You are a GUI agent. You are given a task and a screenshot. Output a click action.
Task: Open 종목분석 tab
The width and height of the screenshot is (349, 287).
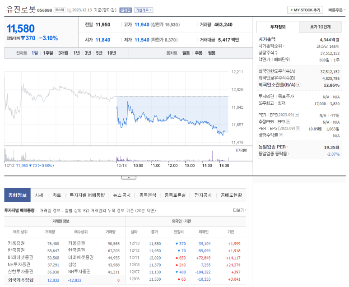148,195
